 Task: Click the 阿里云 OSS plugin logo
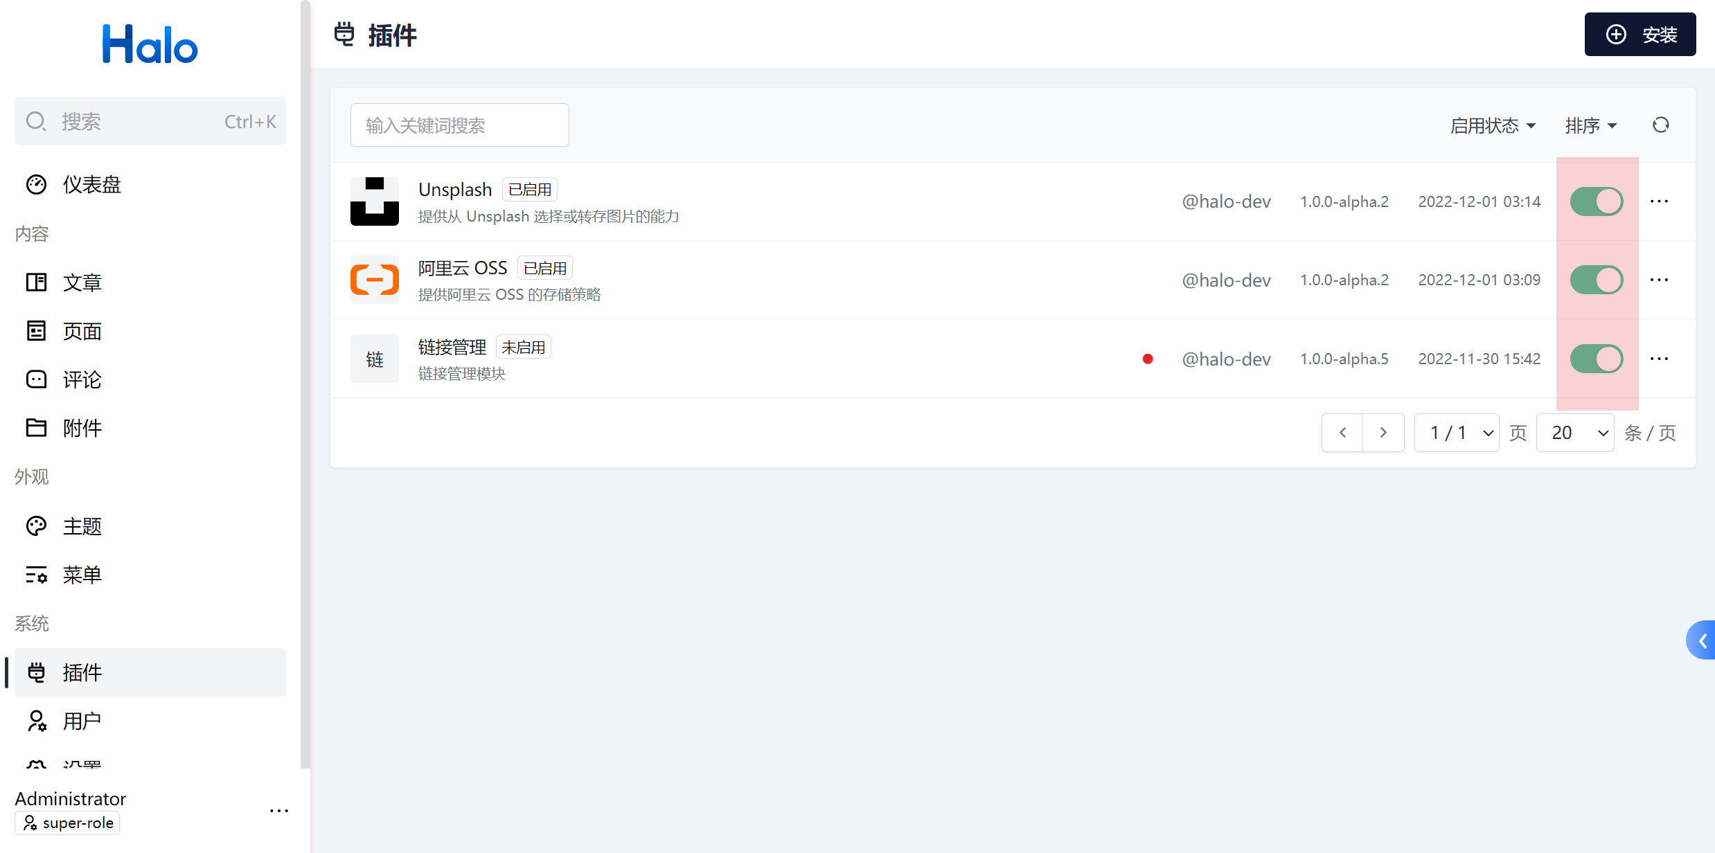pyautogui.click(x=374, y=280)
